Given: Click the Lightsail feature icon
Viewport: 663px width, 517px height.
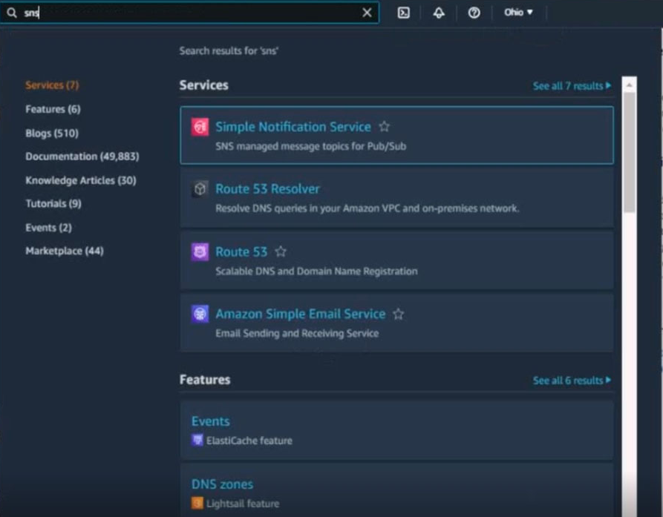Looking at the screenshot, I should pyautogui.click(x=197, y=503).
